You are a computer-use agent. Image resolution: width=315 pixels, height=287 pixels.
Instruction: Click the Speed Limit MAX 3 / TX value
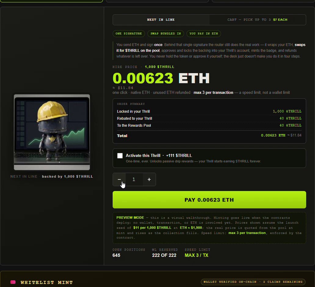click(196, 255)
